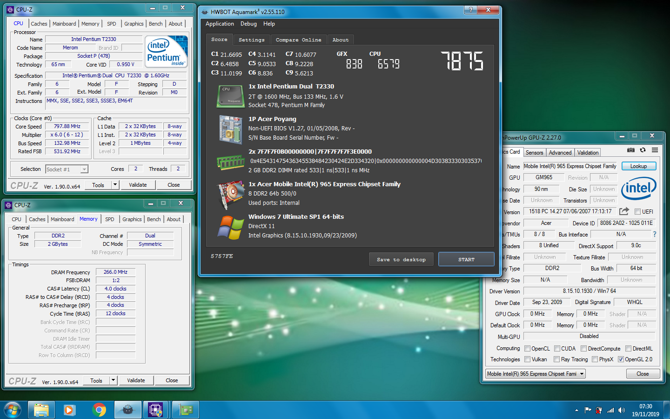
Task: Switch to CPU-Z taskbar icon
Action: 156,410
